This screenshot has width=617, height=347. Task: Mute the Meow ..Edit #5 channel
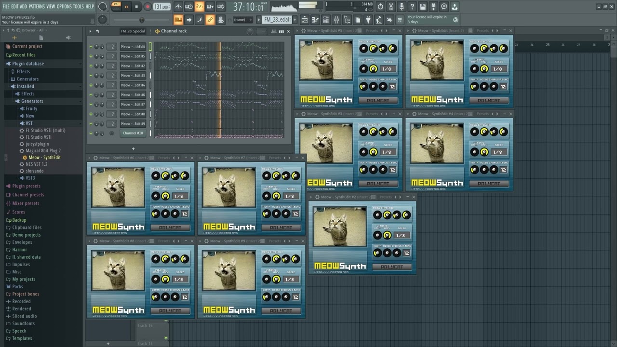click(x=91, y=56)
